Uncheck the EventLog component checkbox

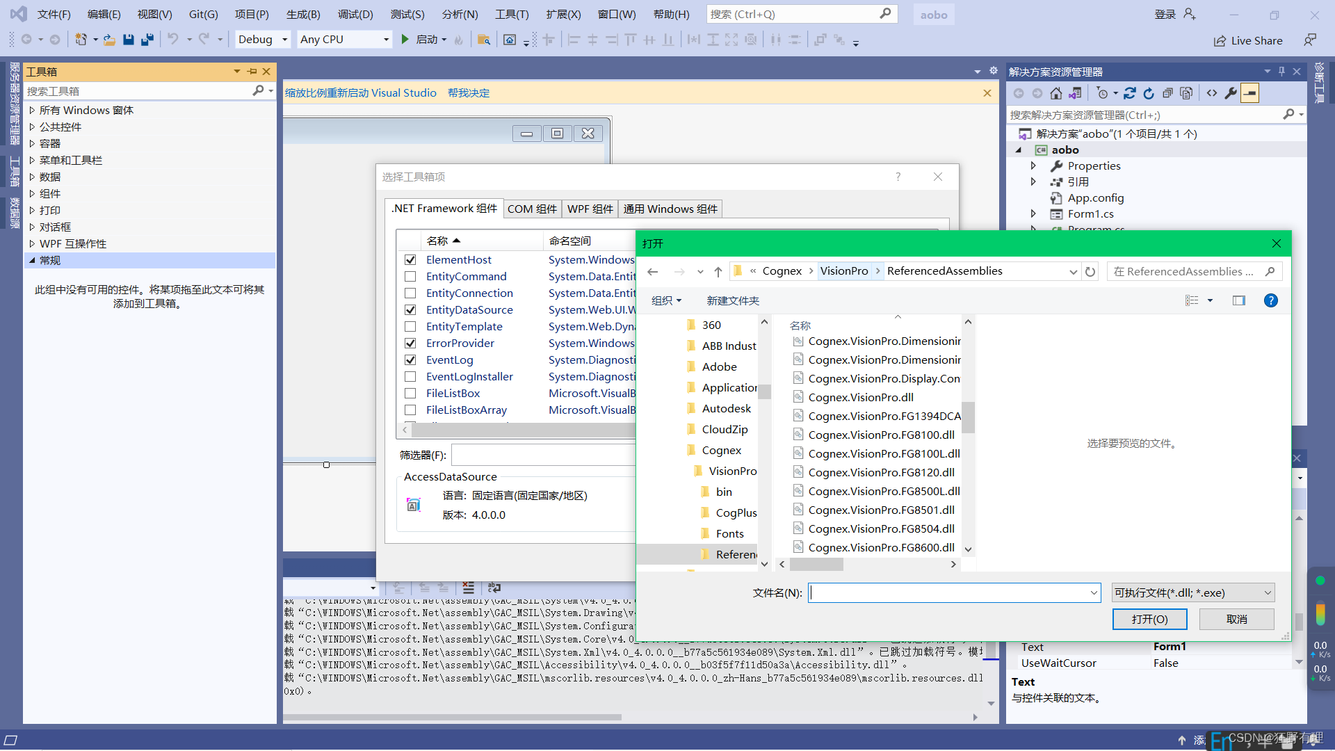pos(410,360)
